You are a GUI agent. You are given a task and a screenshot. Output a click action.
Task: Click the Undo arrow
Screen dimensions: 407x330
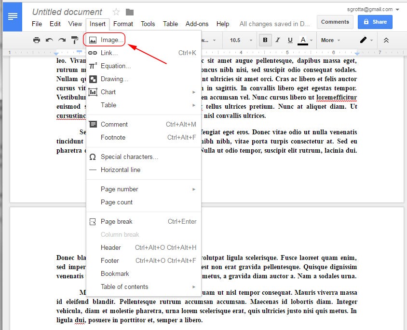[49, 40]
